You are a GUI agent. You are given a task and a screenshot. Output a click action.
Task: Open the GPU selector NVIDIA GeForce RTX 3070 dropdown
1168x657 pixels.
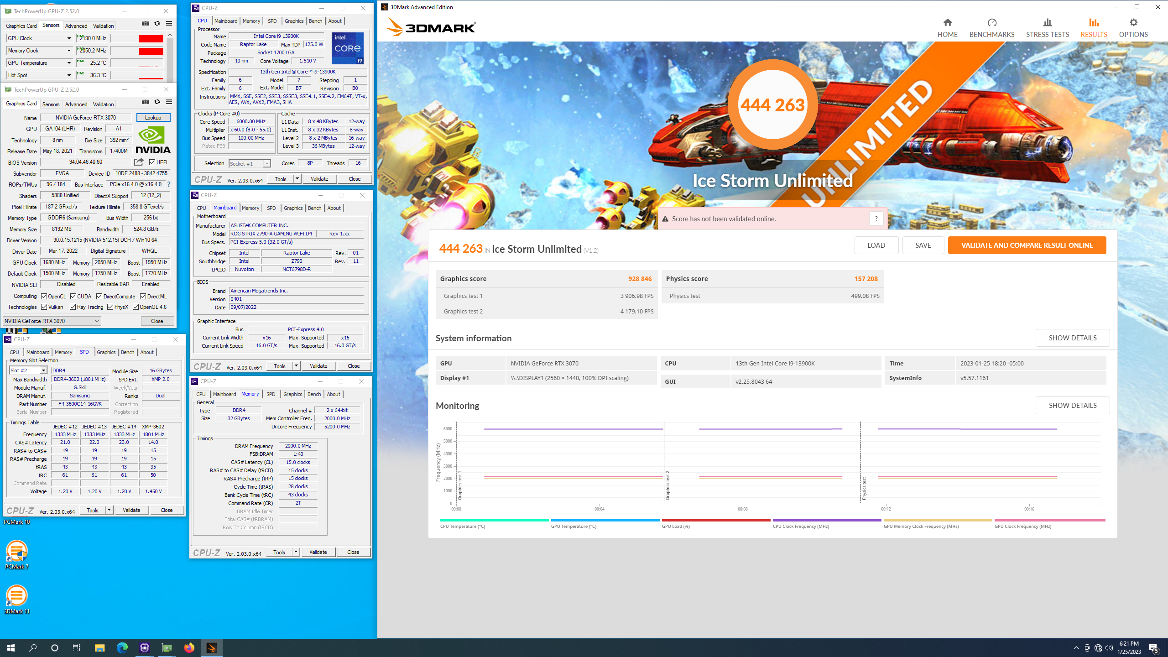52,321
